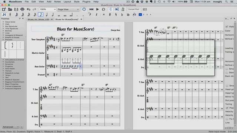Open the zoom level 100% dropdown
This screenshot has width=237, height=133.
click(48, 9)
